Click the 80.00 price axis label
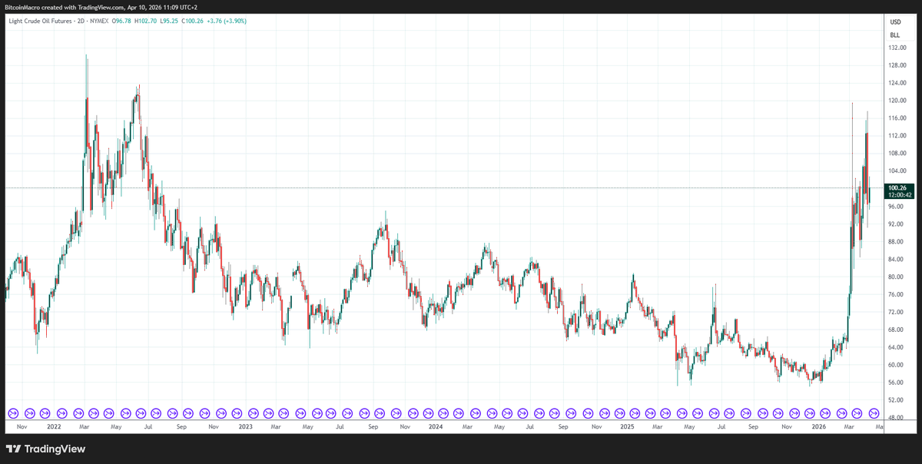The width and height of the screenshot is (922, 464). point(897,277)
